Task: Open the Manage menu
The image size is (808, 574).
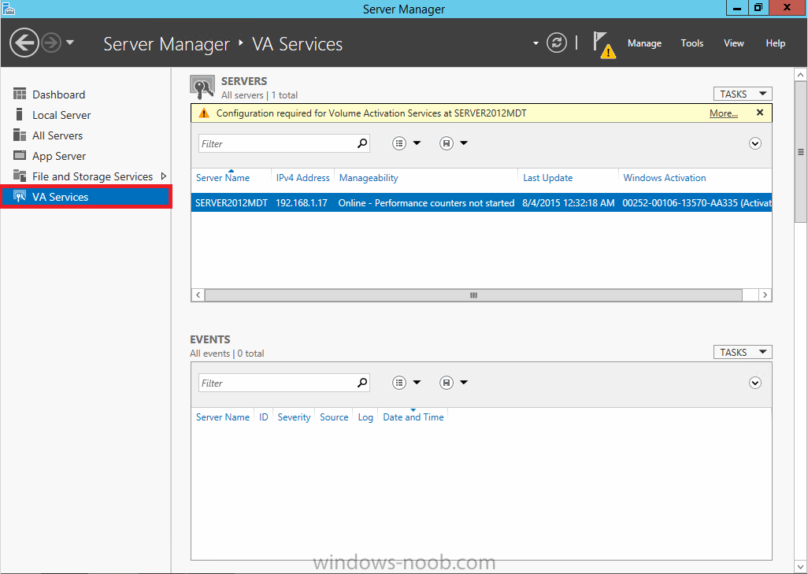Action: click(x=644, y=43)
